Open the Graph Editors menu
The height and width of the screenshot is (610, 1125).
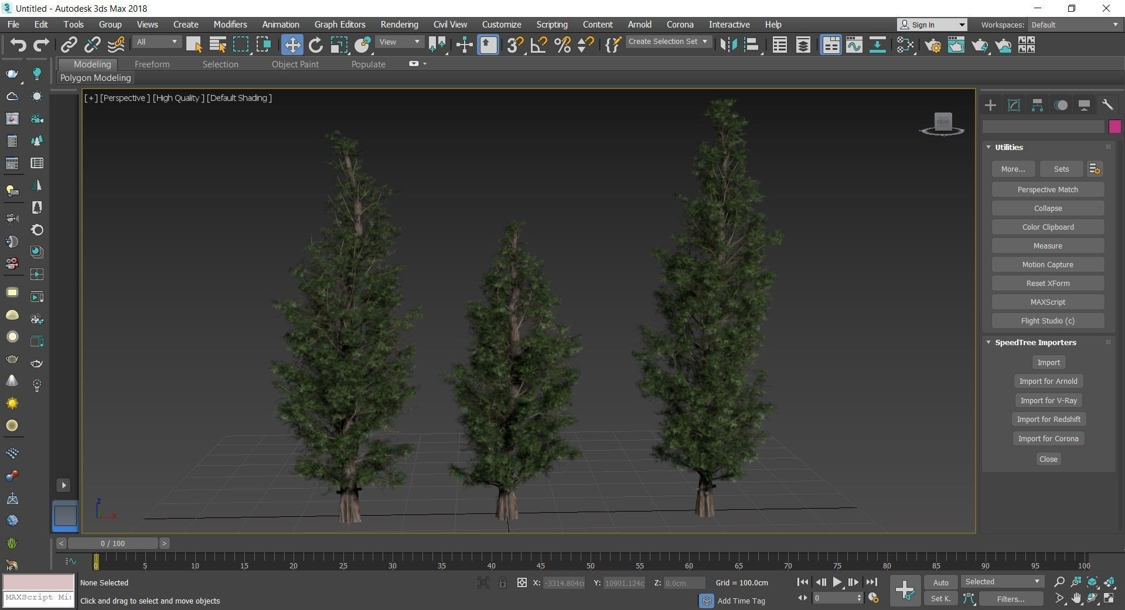(340, 25)
